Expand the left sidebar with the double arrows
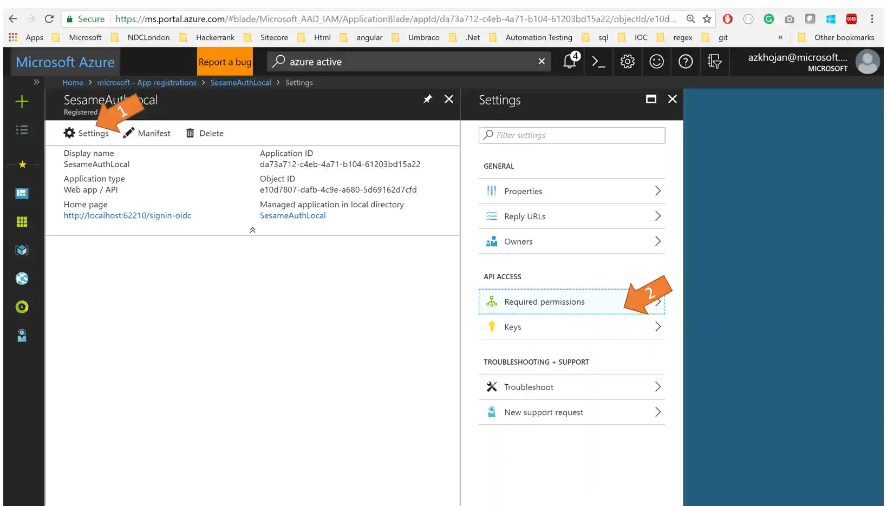887x506 pixels. (x=36, y=82)
